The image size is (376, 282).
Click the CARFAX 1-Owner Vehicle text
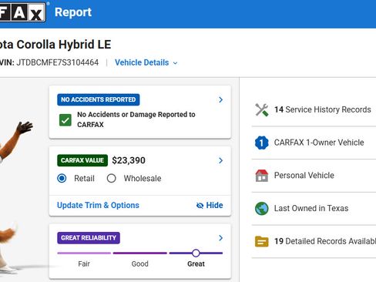(319, 143)
